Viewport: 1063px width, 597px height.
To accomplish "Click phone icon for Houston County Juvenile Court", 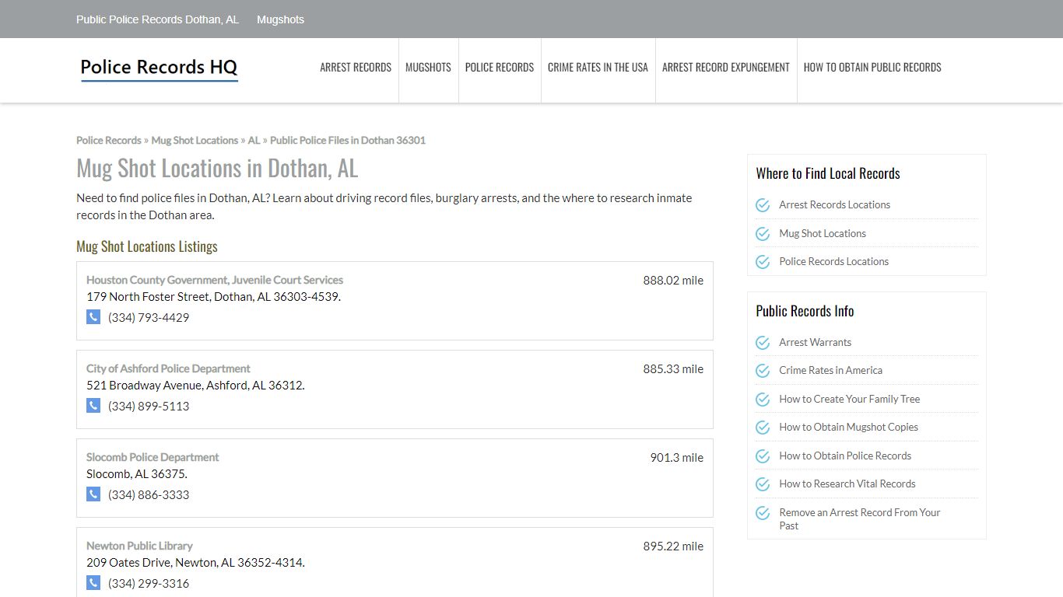I will point(93,316).
